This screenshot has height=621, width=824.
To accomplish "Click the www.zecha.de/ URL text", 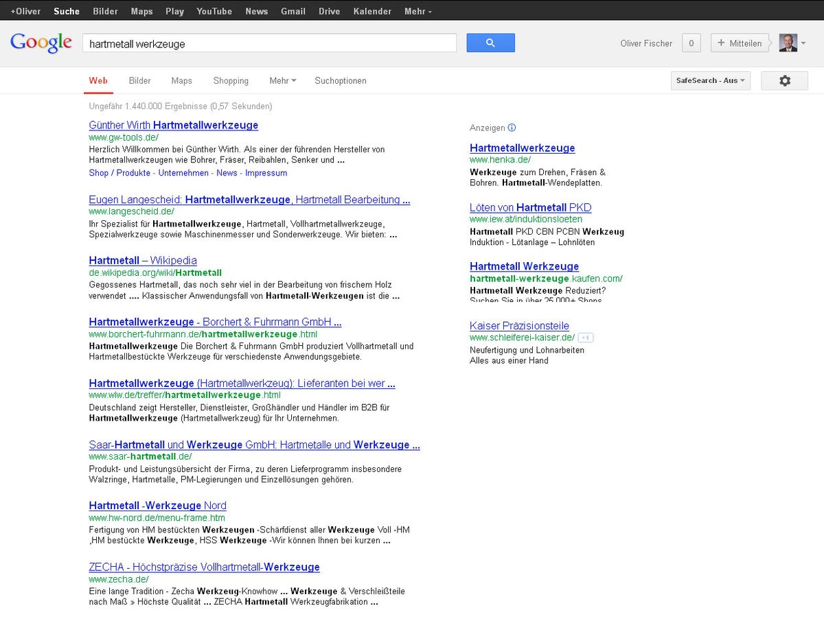I will 119,579.
